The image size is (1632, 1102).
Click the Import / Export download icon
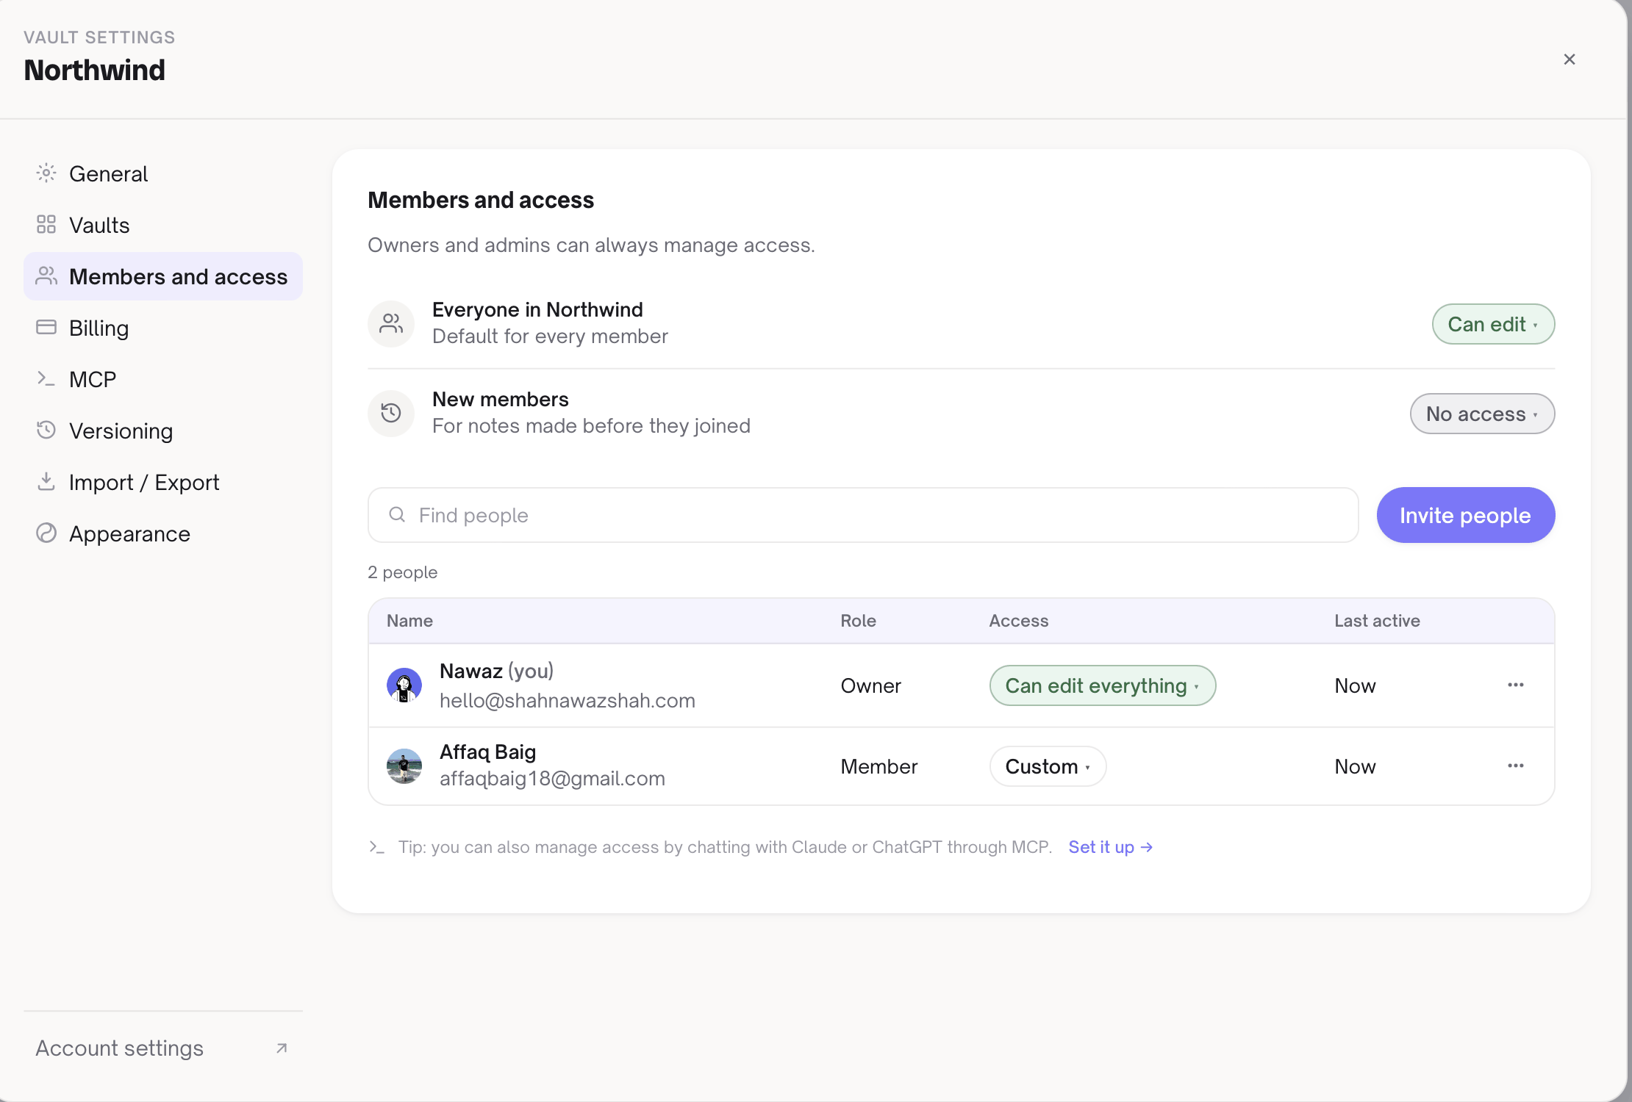pos(46,482)
